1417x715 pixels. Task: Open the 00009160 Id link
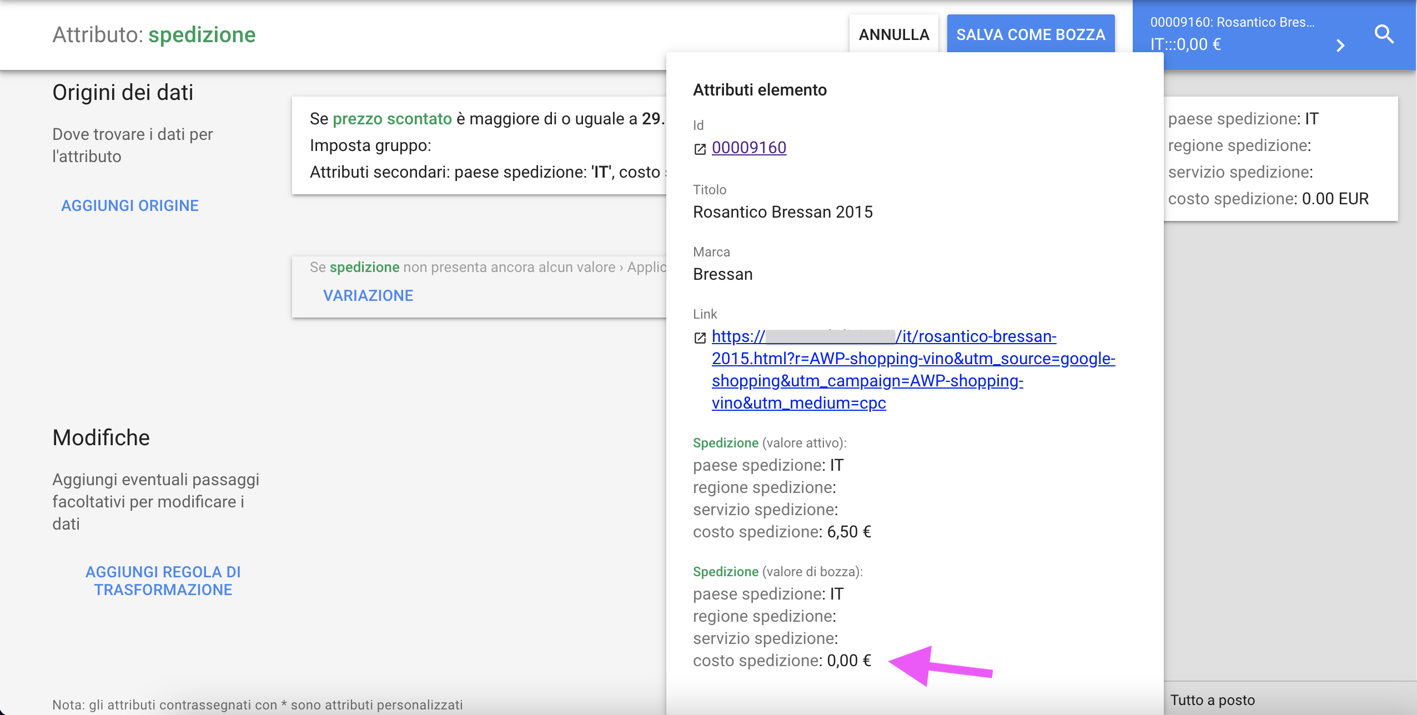pyautogui.click(x=748, y=148)
